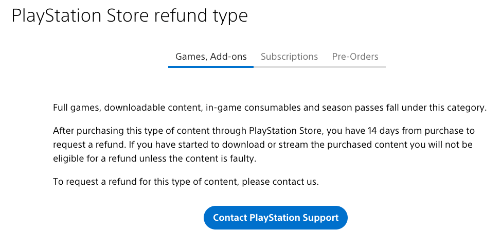This screenshot has height=247, width=501.
Task: Click the PlayStation Store refund type heading
Action: tap(130, 16)
